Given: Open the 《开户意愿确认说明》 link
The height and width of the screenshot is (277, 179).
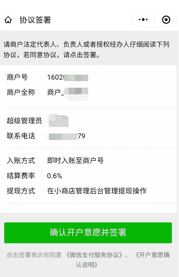Looking at the screenshot, I should [123, 260].
